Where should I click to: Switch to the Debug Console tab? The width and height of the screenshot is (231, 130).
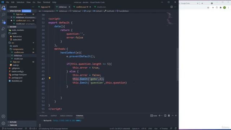[x=66, y=116]
